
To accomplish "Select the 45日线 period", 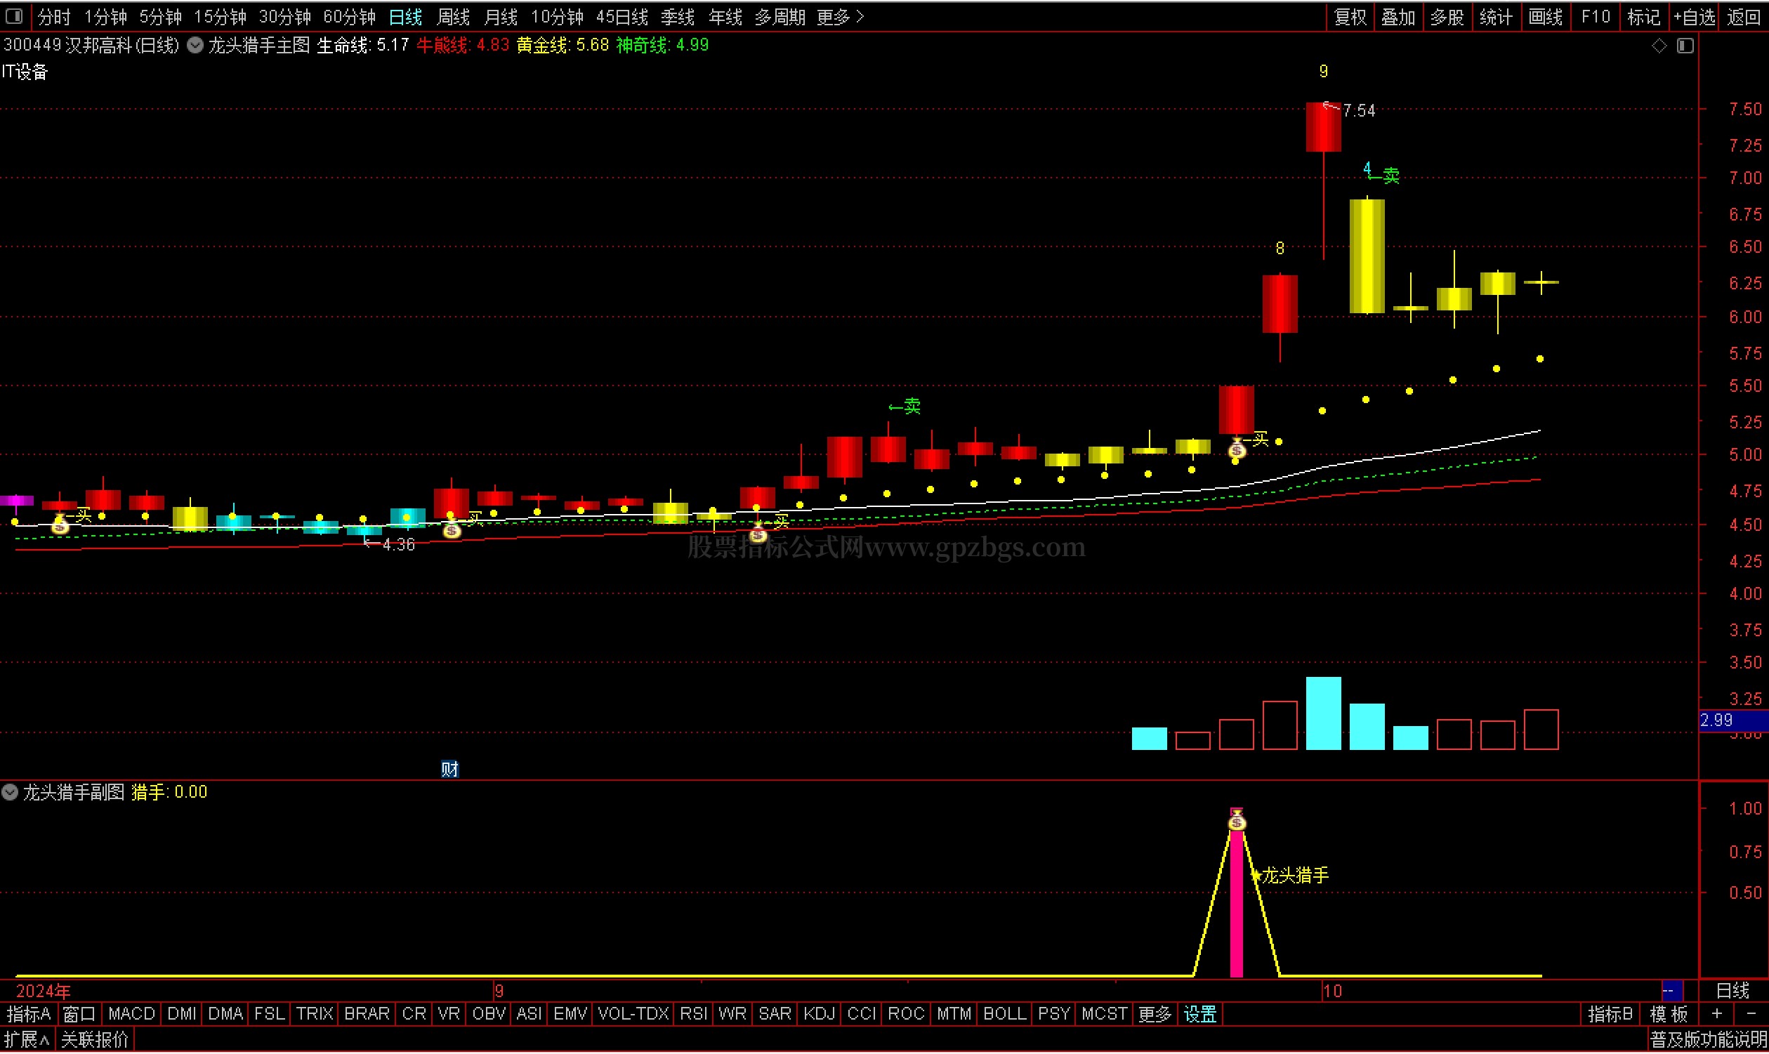I will [x=622, y=16].
